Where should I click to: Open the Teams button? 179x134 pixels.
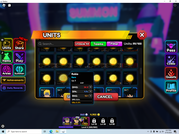click(x=98, y=44)
